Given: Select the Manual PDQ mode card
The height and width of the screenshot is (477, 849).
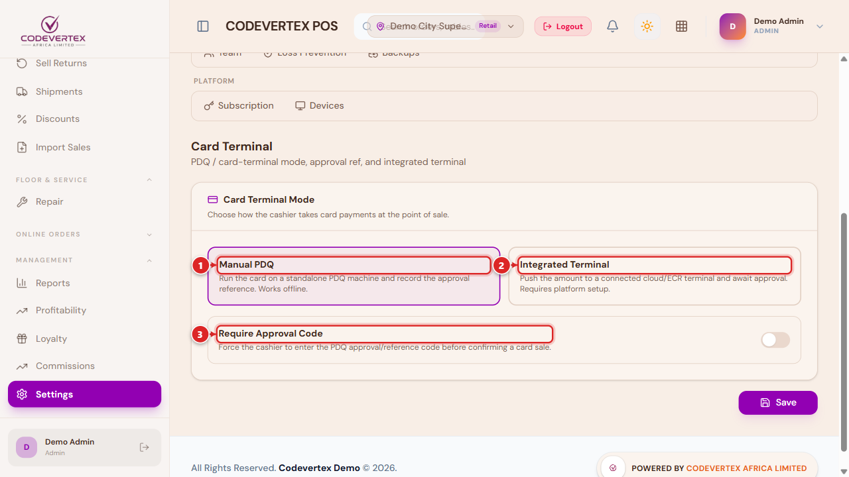Looking at the screenshot, I should tap(354, 276).
